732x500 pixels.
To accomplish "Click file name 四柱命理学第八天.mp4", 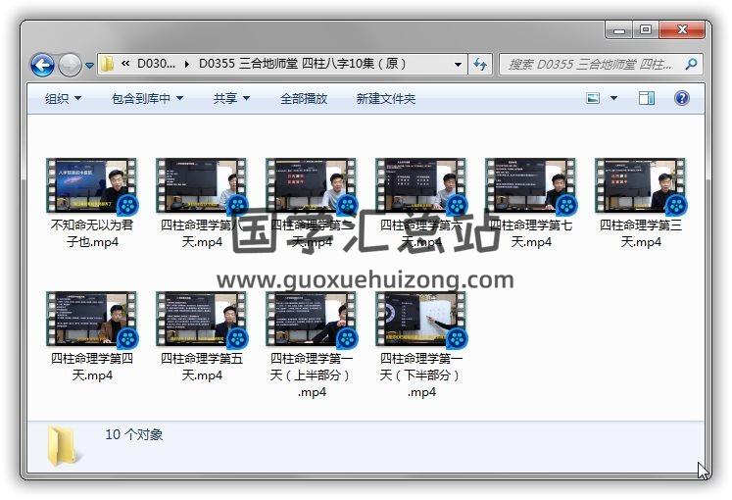I will (202, 233).
